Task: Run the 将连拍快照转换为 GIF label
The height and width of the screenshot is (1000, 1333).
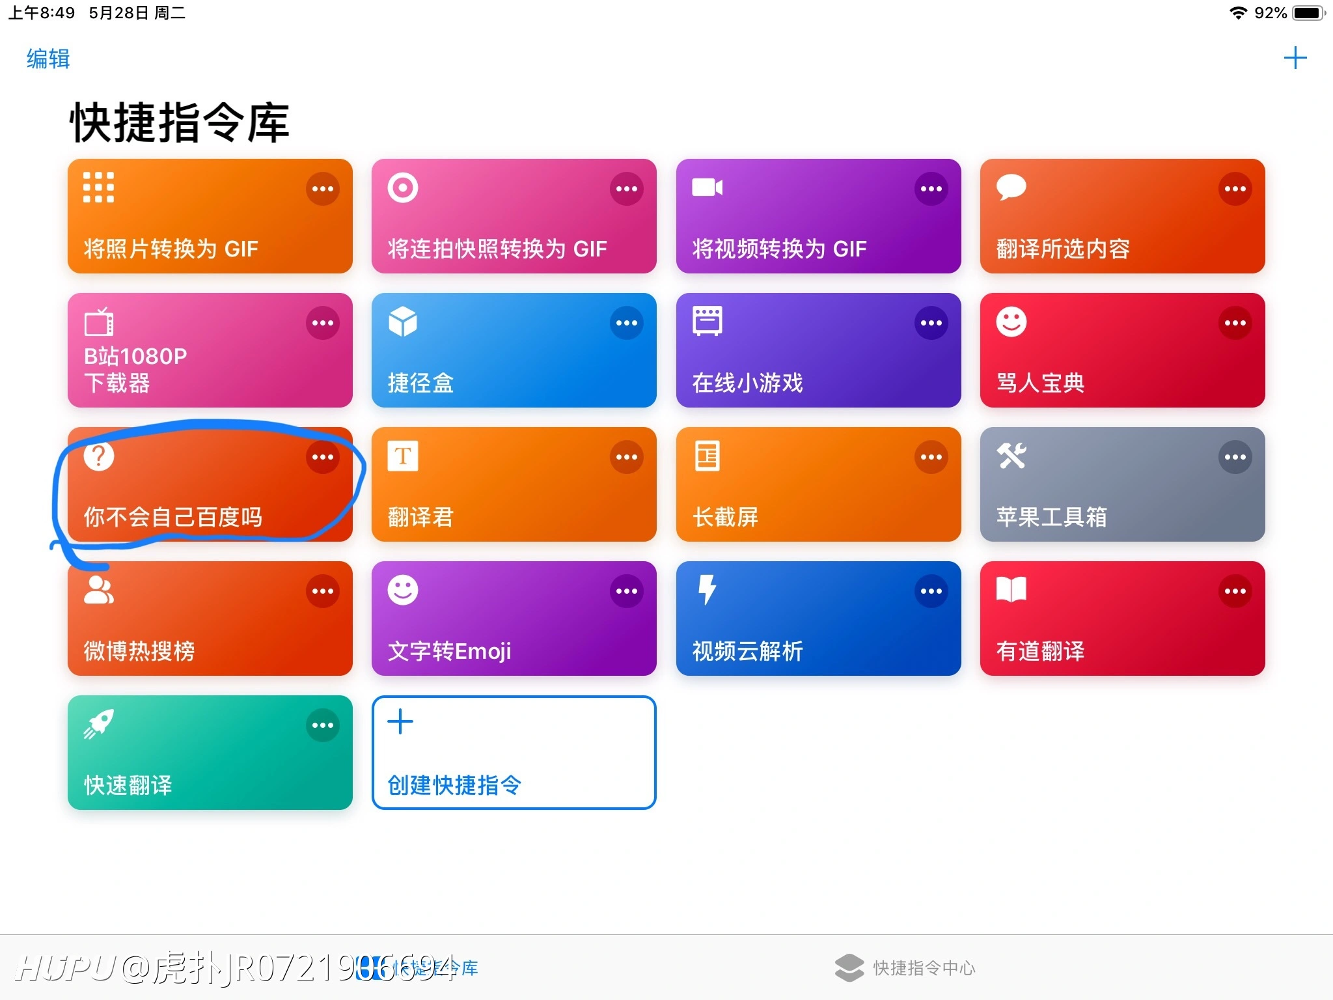Action: pos(497,249)
